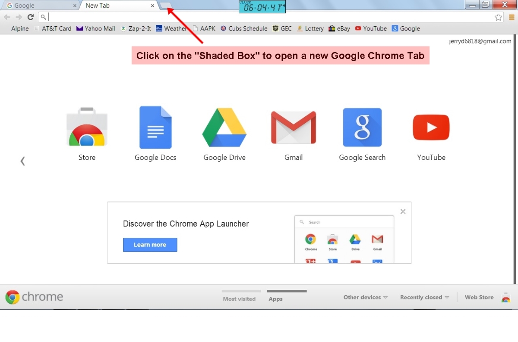Open the YouTube bookmark in the bar
This screenshot has width=518, height=342.
[371, 28]
